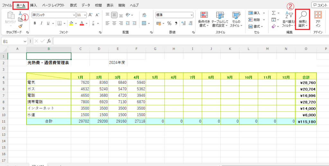This screenshot has width=329, height=166.
Task: Click the phonetic guide (ア亜) icon
Action: [93, 23]
